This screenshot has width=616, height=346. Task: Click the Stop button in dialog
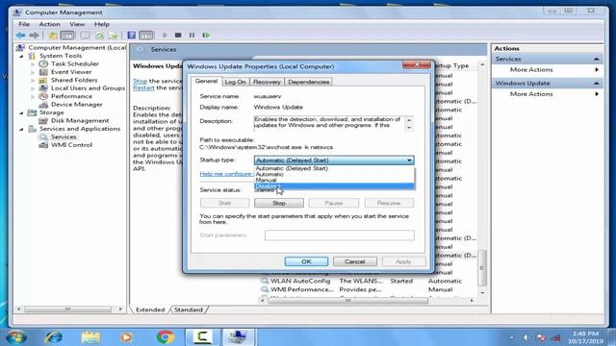[279, 203]
